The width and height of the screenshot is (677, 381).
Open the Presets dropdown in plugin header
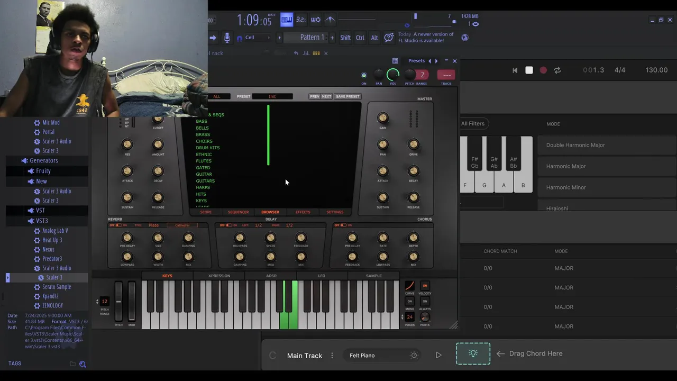pyautogui.click(x=416, y=61)
